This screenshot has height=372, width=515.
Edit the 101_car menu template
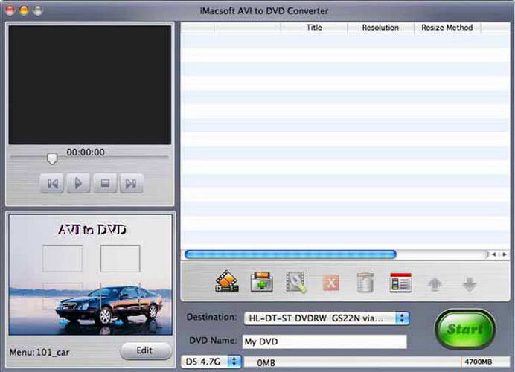tap(146, 350)
